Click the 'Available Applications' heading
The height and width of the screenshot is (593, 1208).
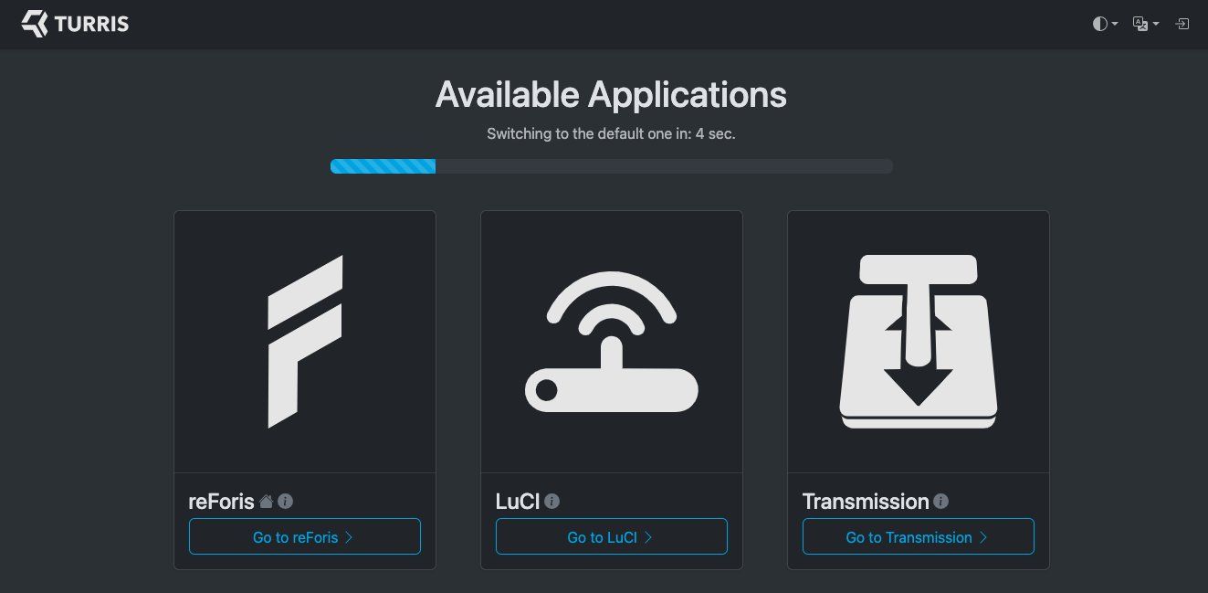(x=611, y=94)
